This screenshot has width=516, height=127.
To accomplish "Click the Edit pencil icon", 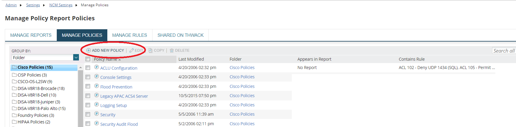I will [132, 51].
